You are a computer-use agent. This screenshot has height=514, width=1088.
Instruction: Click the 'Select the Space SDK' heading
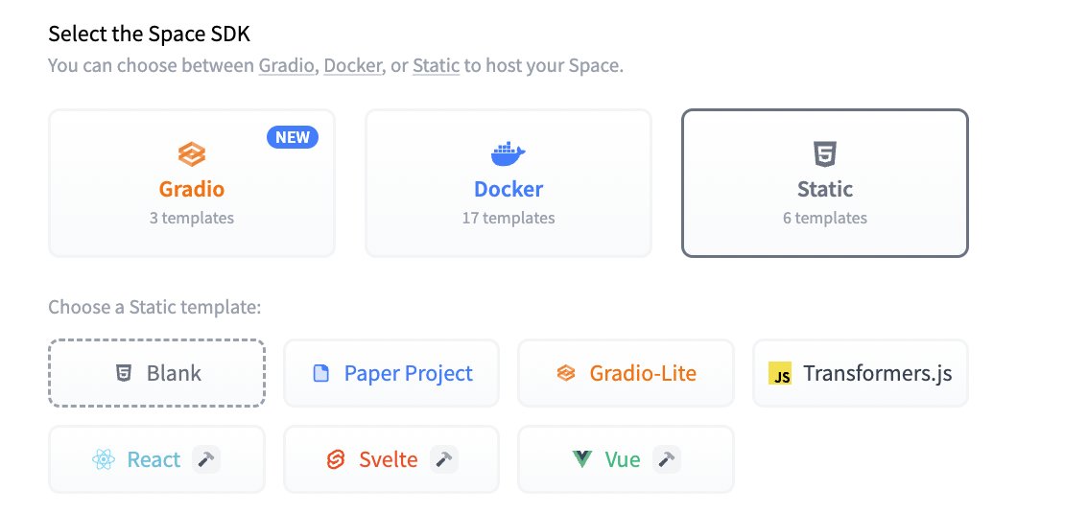(149, 34)
